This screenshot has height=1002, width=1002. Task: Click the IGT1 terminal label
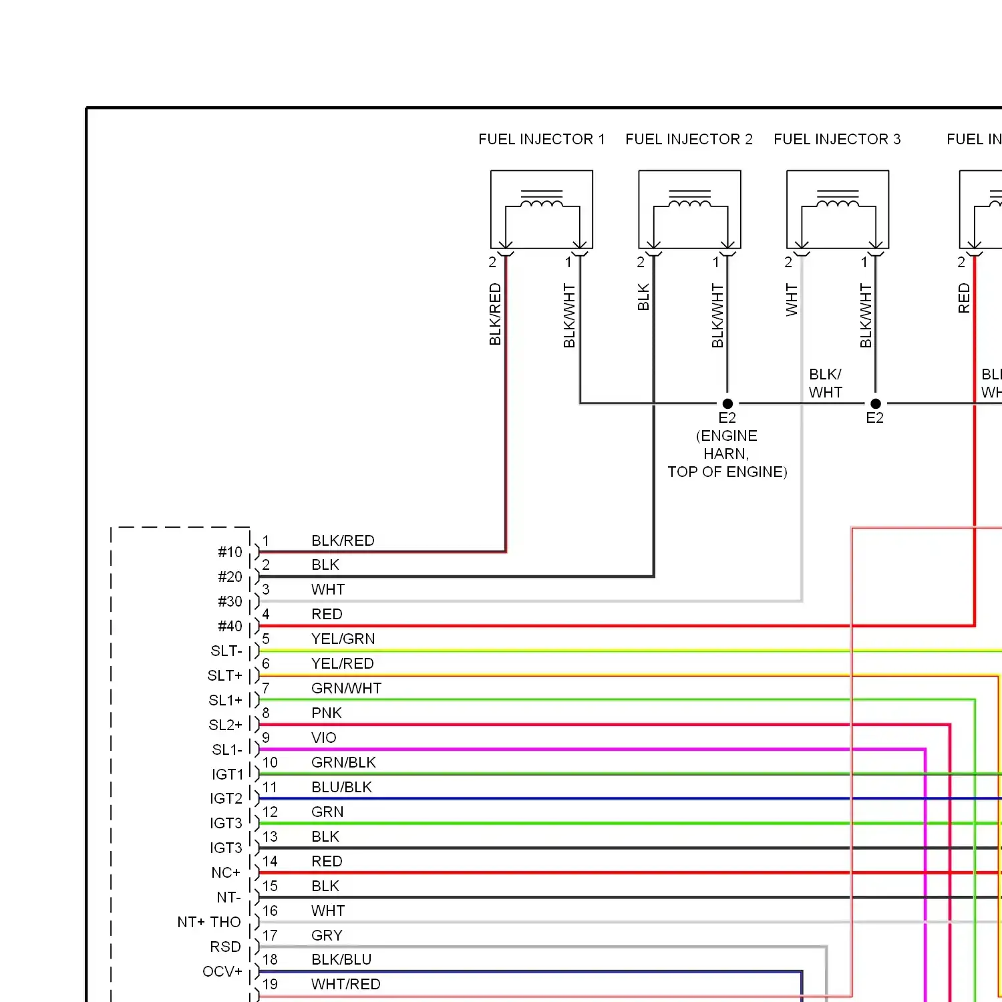[x=228, y=774]
